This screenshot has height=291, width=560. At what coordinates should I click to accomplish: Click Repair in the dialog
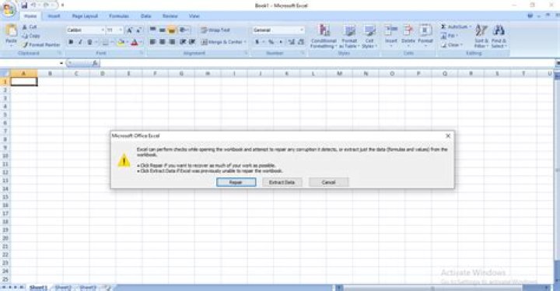(x=236, y=182)
